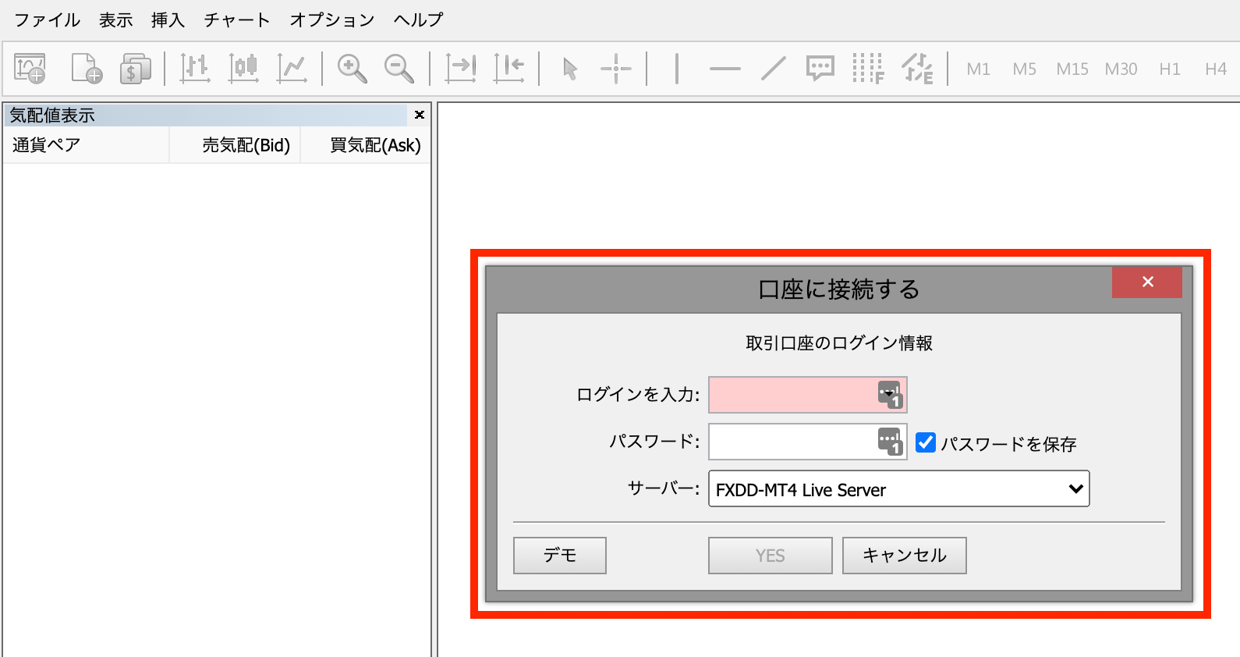The image size is (1240, 657).
Task: Click the YES button
Action: point(771,556)
